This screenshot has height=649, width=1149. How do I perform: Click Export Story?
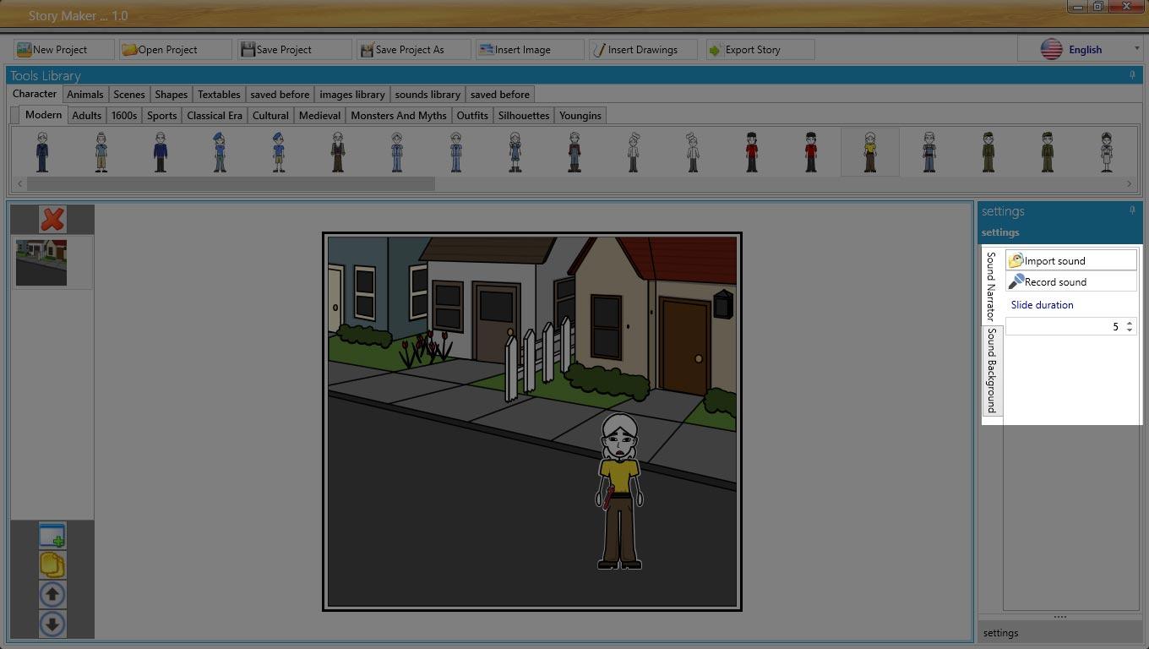pyautogui.click(x=760, y=50)
